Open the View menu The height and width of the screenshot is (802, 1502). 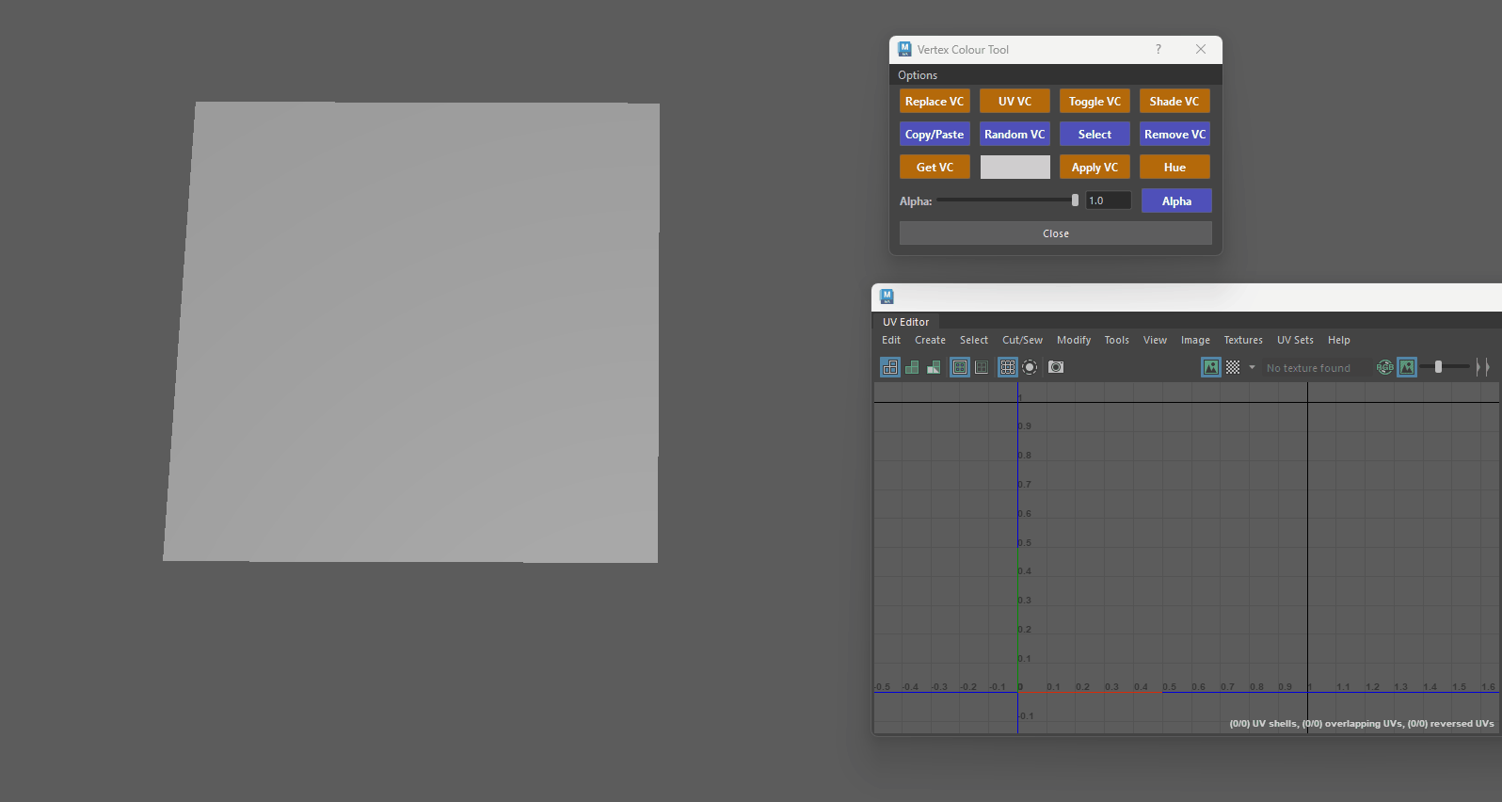1155,340
